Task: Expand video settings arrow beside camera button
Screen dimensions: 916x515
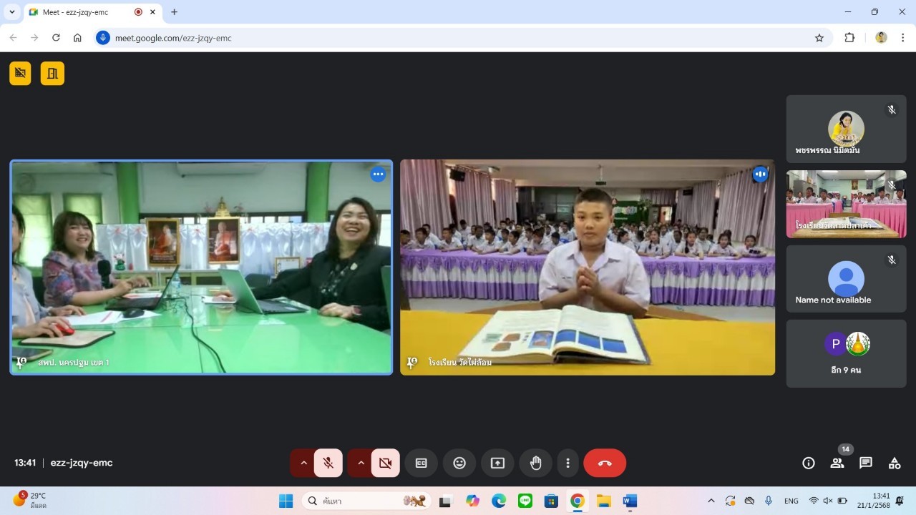Action: tap(361, 463)
